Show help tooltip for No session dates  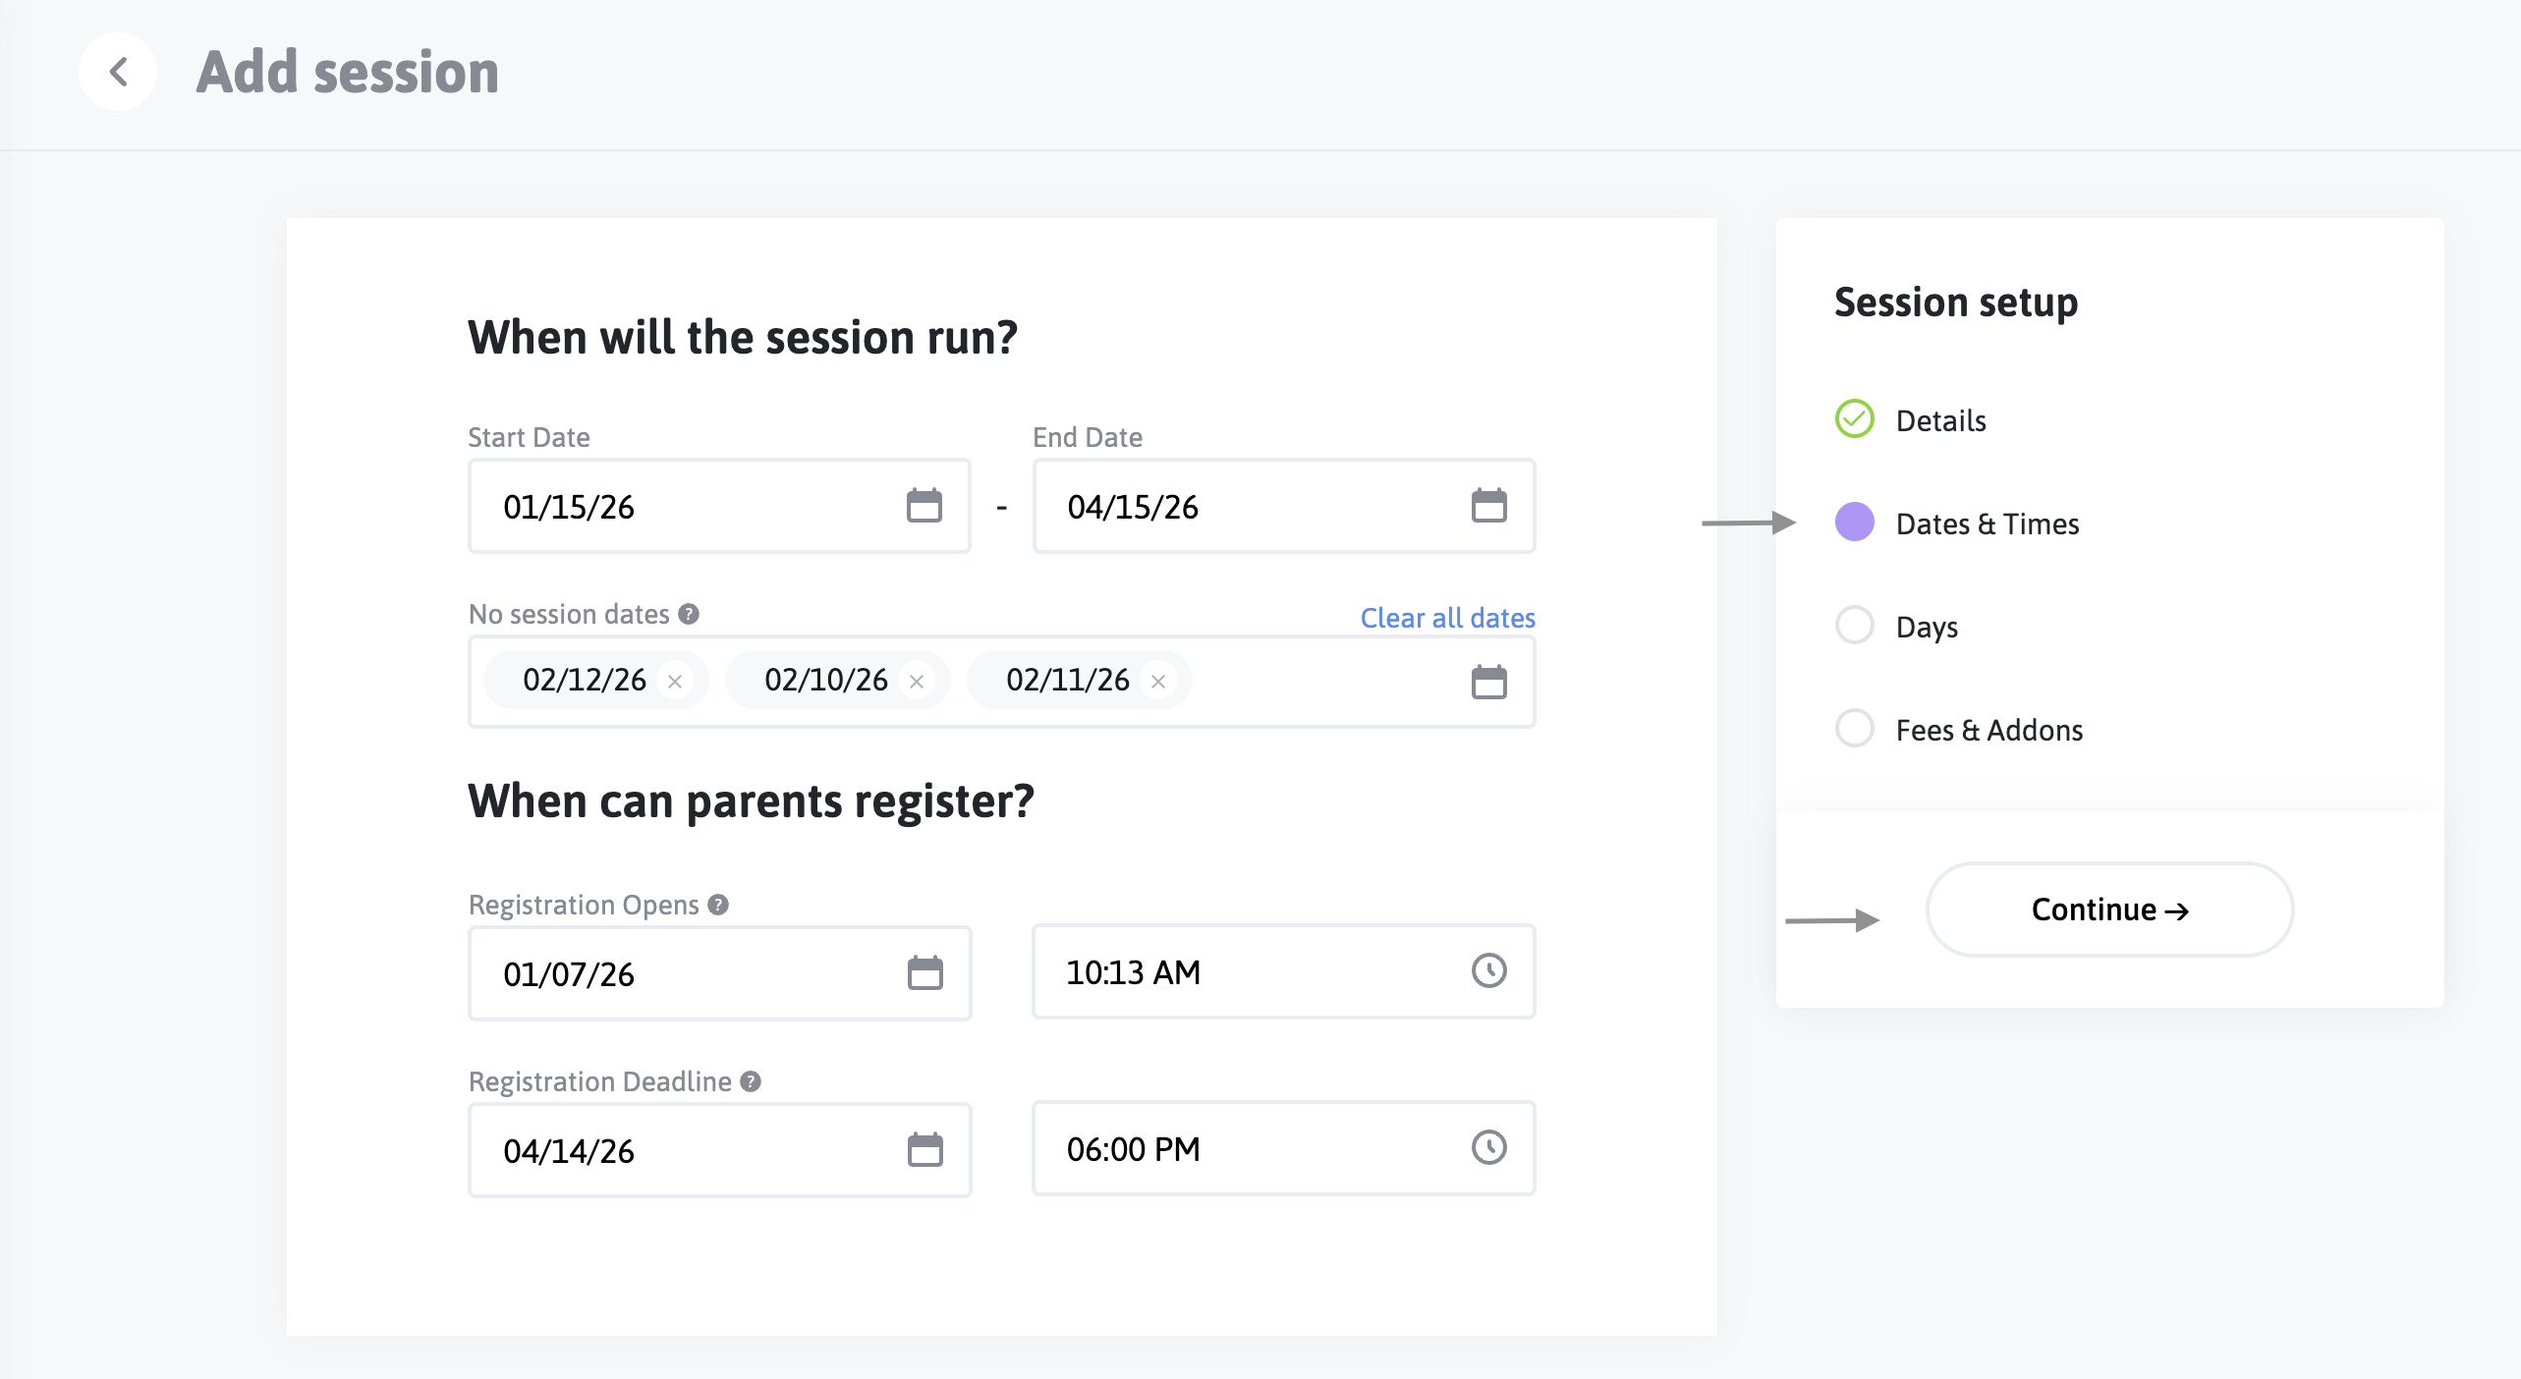689,614
